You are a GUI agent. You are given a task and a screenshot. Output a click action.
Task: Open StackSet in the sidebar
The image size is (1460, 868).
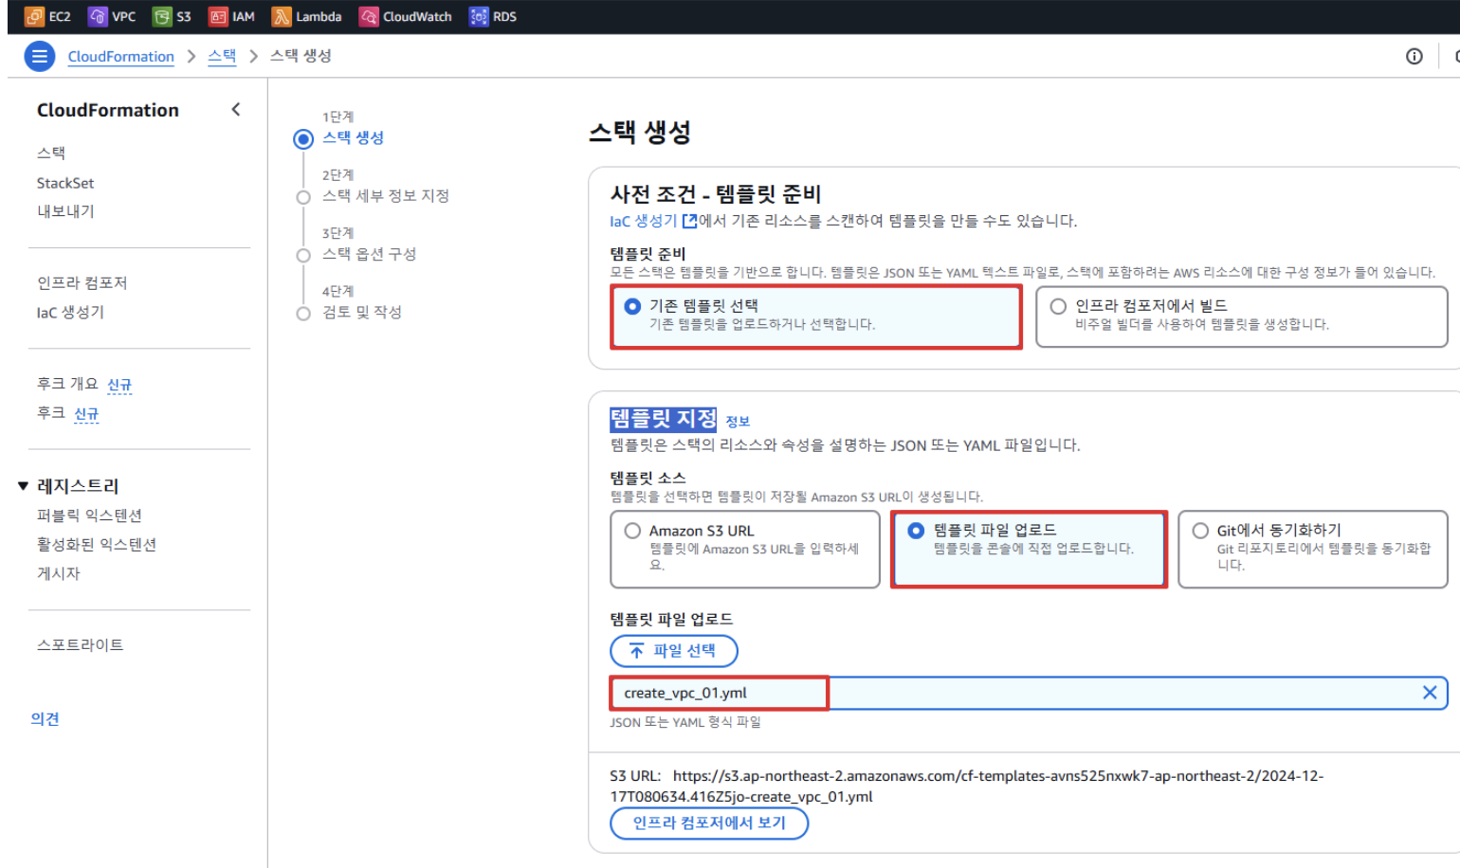[x=65, y=183]
